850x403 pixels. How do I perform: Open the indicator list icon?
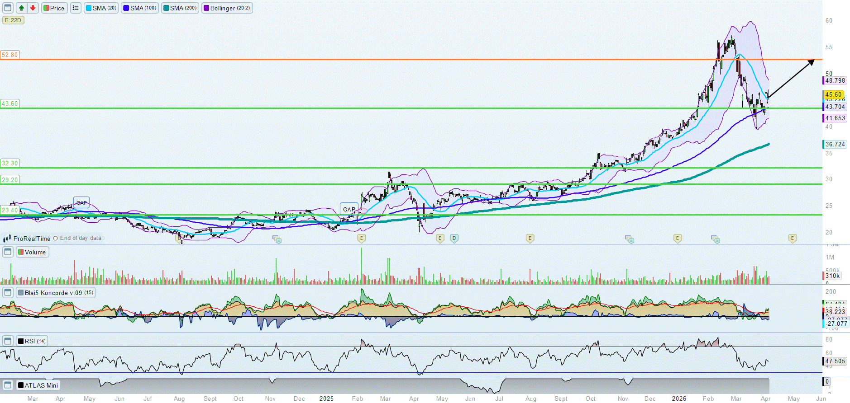coord(76,8)
